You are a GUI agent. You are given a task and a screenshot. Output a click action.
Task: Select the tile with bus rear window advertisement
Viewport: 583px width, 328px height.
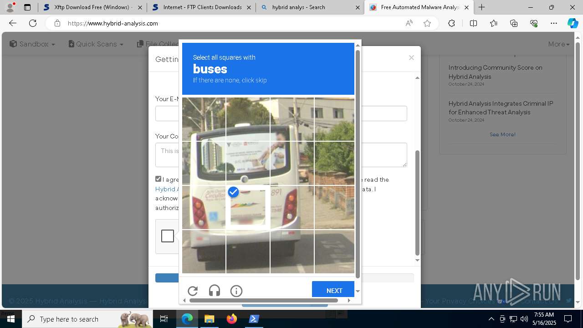[x=248, y=163]
